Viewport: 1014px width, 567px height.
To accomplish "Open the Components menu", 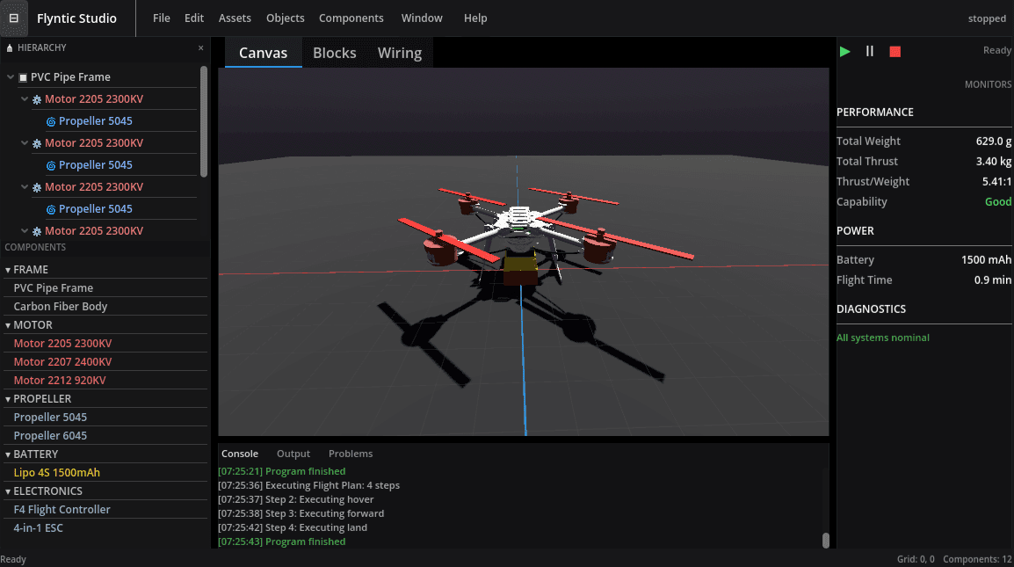I will coord(351,18).
